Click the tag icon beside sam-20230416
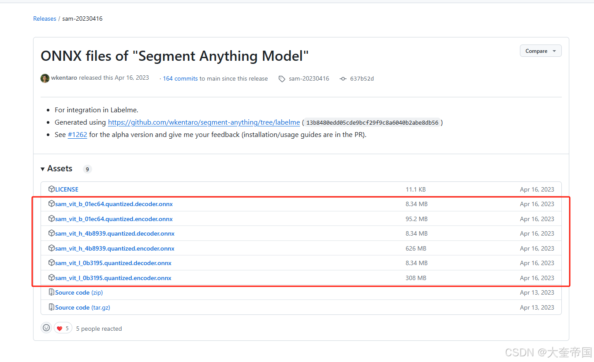 tap(282, 79)
